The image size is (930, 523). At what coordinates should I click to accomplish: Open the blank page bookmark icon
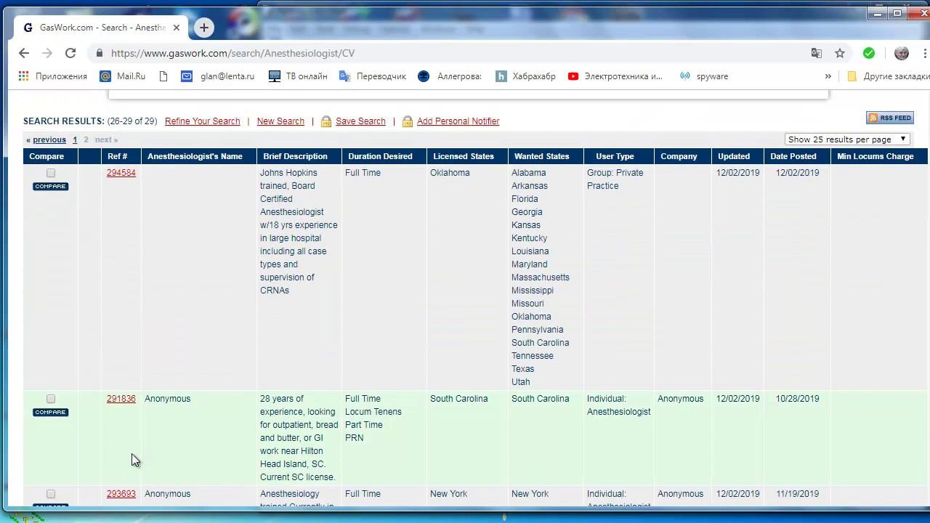coord(163,76)
